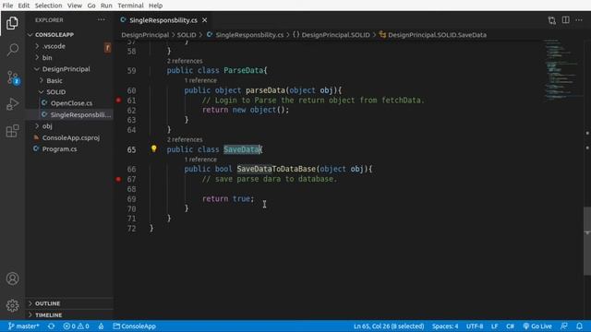
Task: Click the highlighted SaveData class name
Action: 242,149
